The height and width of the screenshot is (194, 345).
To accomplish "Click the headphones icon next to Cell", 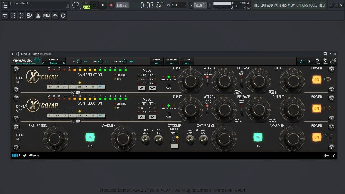I will [x=168, y=5].
